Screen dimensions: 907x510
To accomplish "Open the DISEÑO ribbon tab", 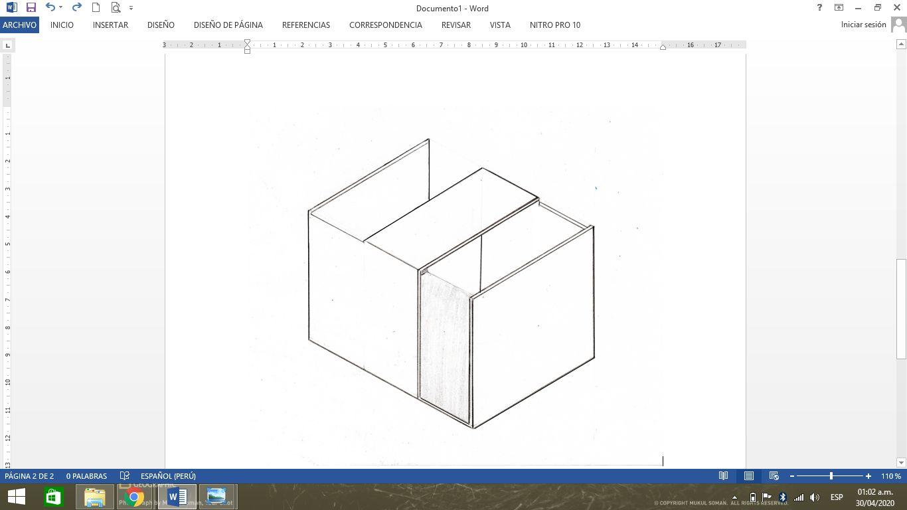I will [161, 25].
